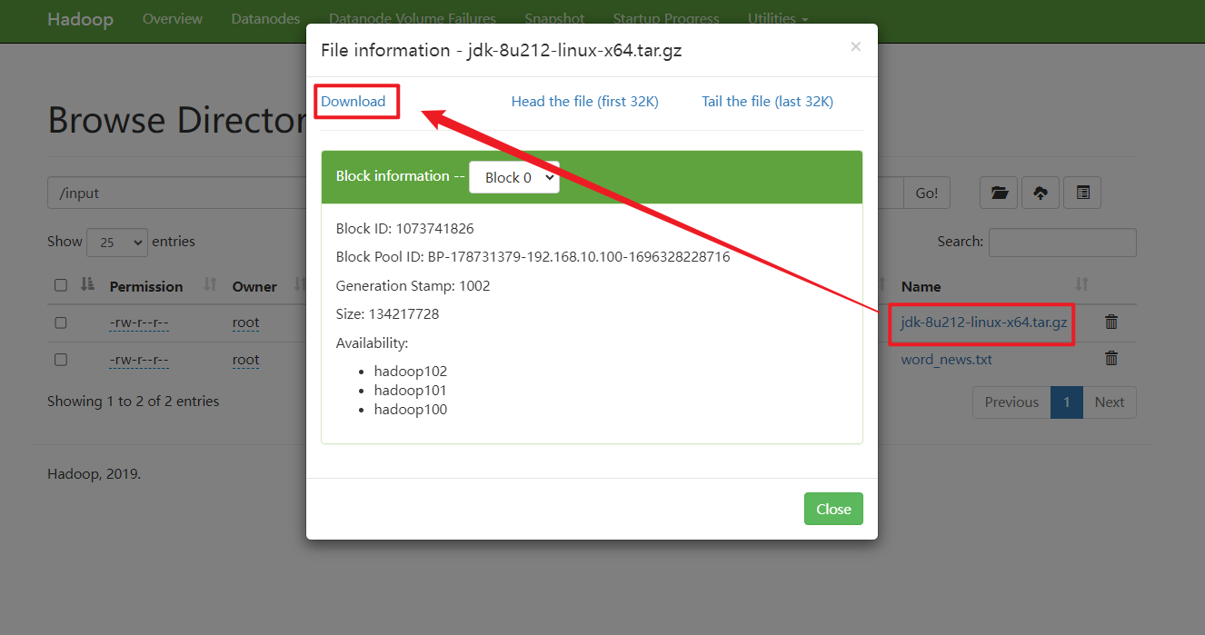The height and width of the screenshot is (635, 1205).
Task: Delete word_news.txt with trash icon
Action: click(x=1110, y=358)
